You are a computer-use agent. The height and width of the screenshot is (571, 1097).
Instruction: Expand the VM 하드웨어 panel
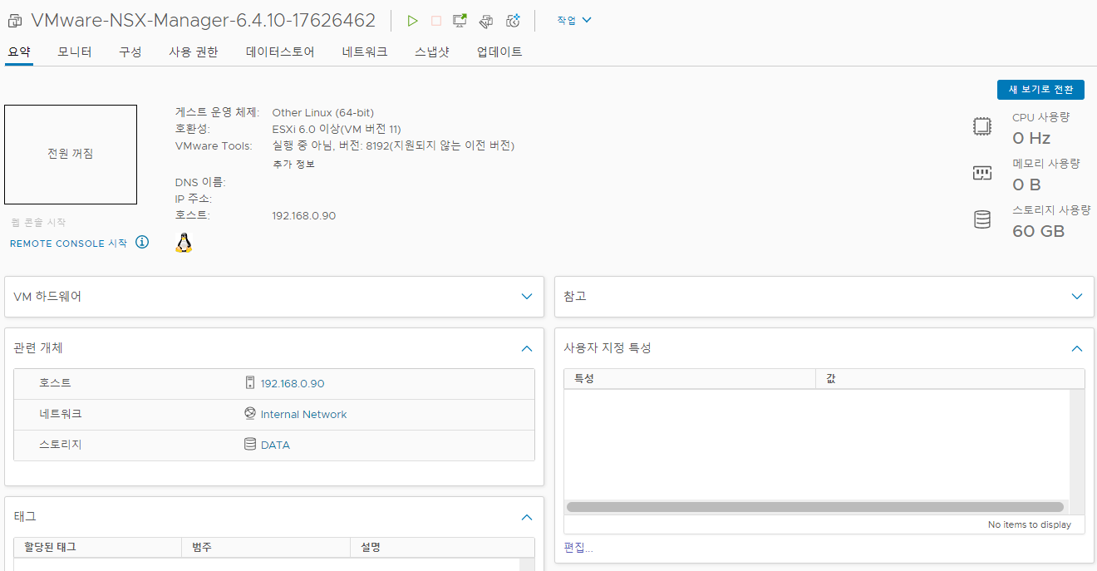pos(526,297)
